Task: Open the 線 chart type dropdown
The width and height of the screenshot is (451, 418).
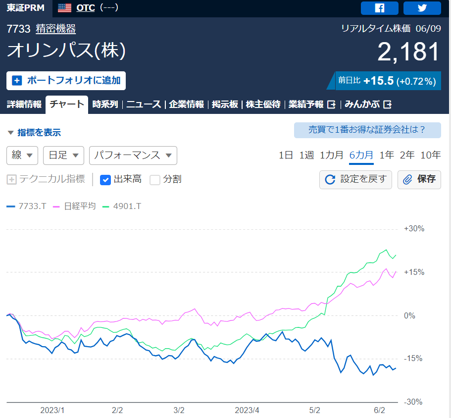Action: [22, 155]
